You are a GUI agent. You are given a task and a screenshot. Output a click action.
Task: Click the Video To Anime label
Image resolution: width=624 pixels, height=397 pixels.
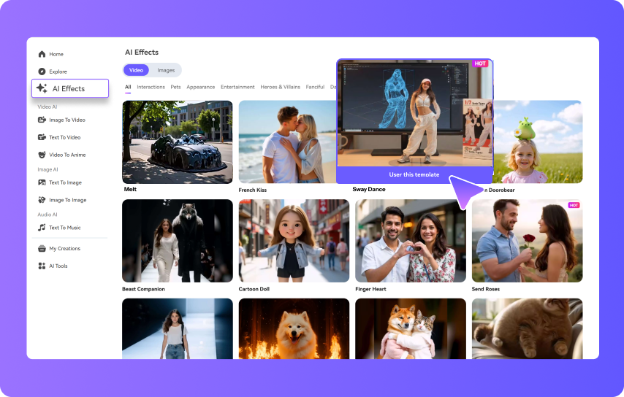67,155
